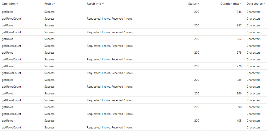Select Characters in the 105 ms row
Screen dimensions: 267x131
253,121
